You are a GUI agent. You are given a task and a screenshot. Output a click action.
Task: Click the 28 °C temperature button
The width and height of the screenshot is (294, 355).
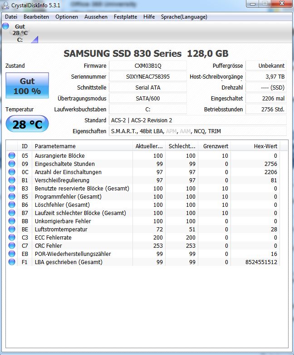pyautogui.click(x=27, y=124)
